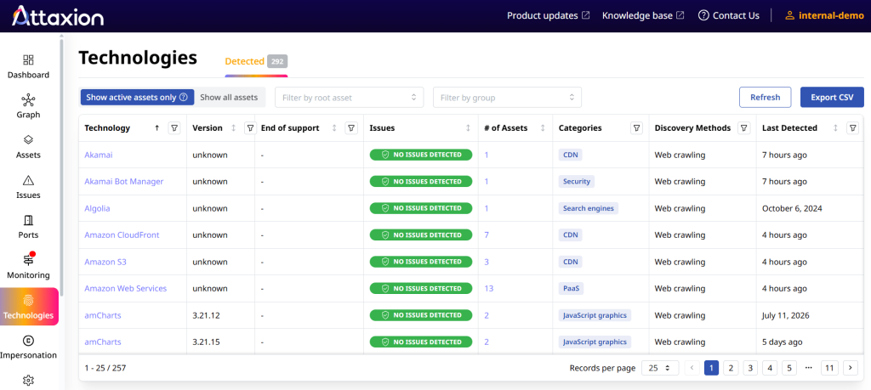This screenshot has height=390, width=871.
Task: Open the Filter by root asset dropdown
Action: pyautogui.click(x=350, y=97)
